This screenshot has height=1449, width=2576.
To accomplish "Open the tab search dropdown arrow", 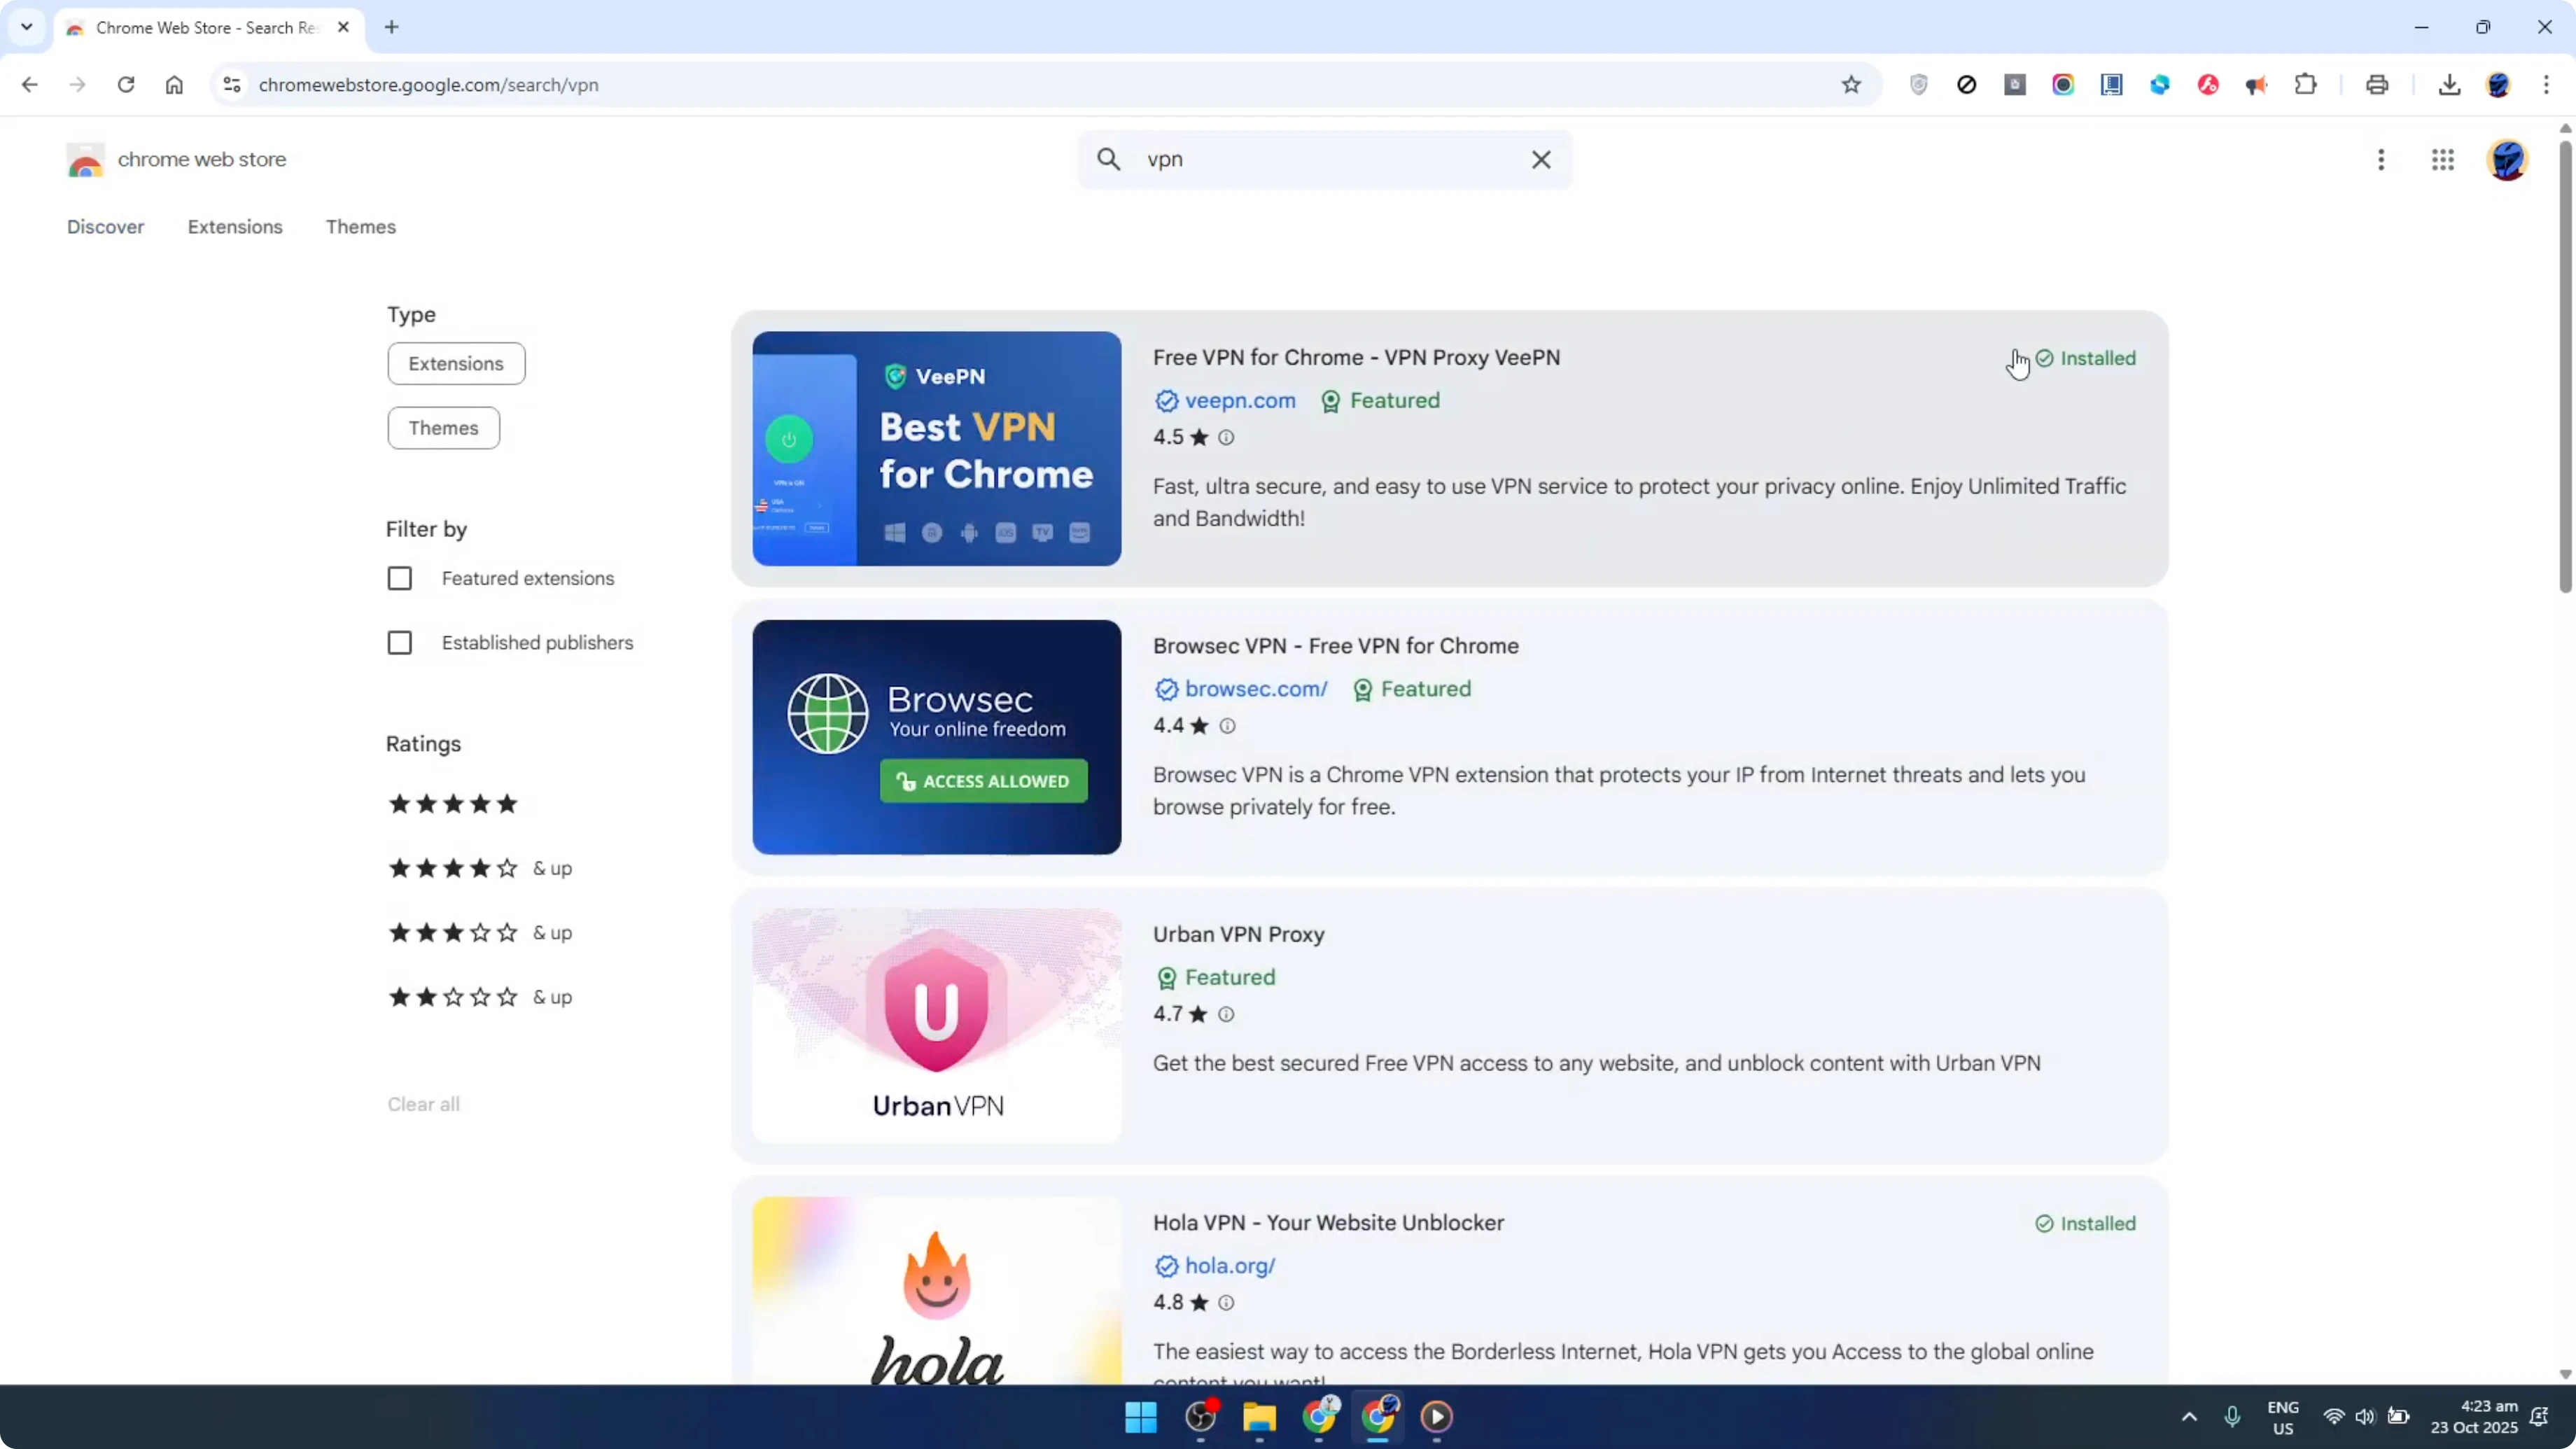I will click(x=26, y=27).
